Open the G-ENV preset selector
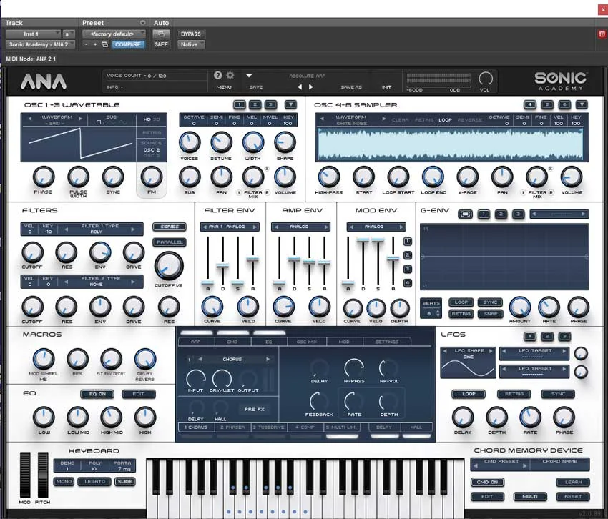Image resolution: width=608 pixels, height=519 pixels. pos(559,214)
